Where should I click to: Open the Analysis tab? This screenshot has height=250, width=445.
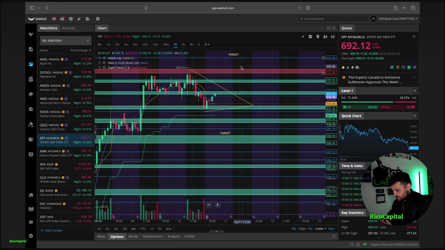(x=173, y=236)
